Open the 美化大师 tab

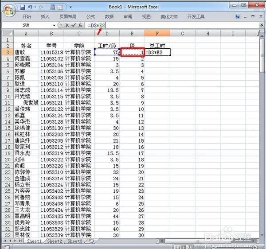tap(169, 16)
